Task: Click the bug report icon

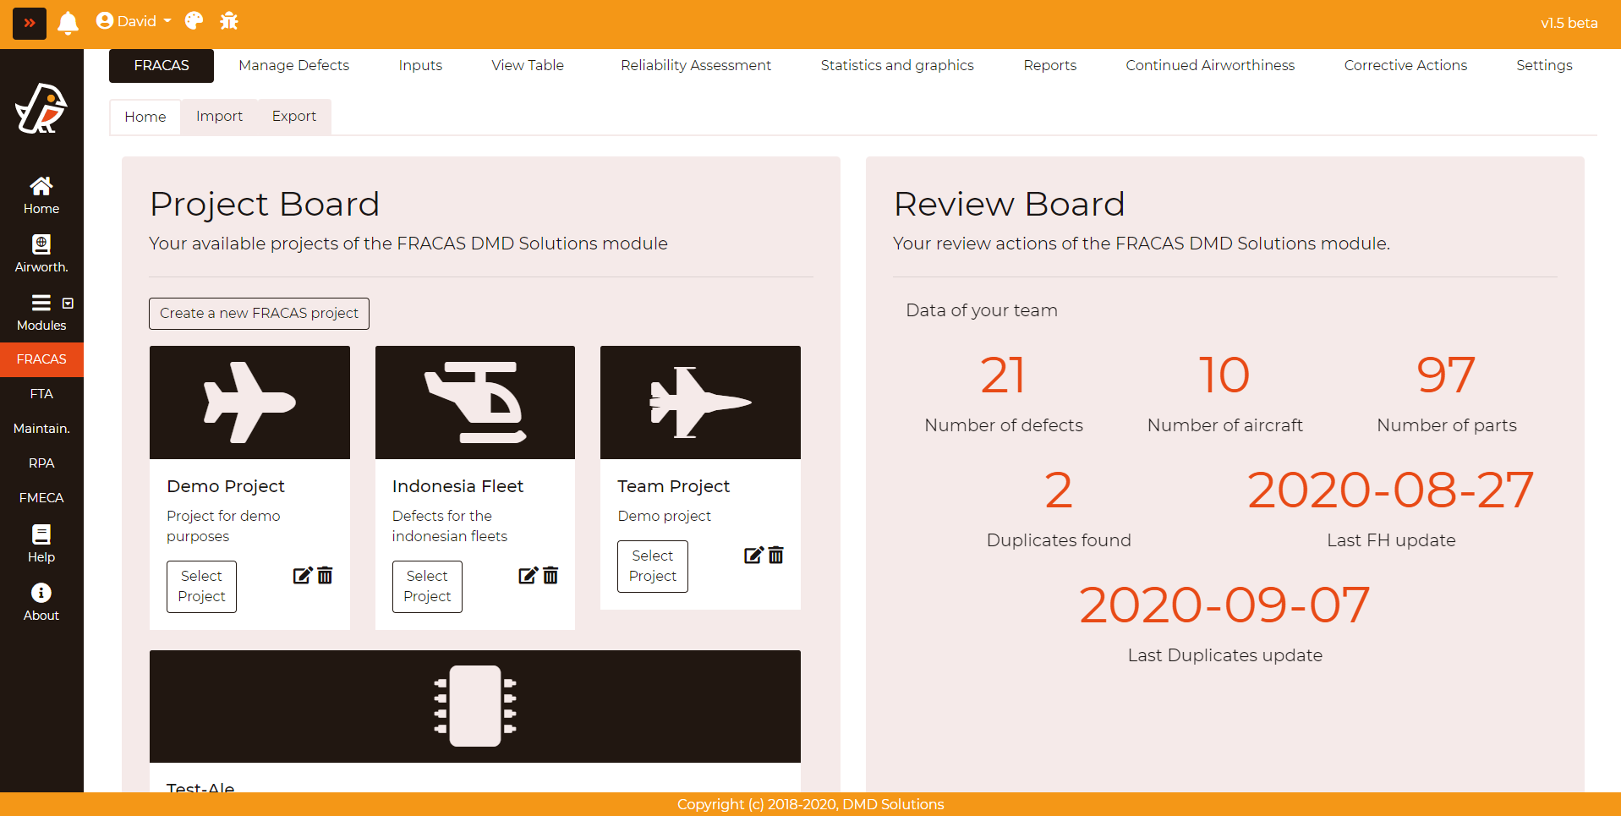Action: pos(229,21)
